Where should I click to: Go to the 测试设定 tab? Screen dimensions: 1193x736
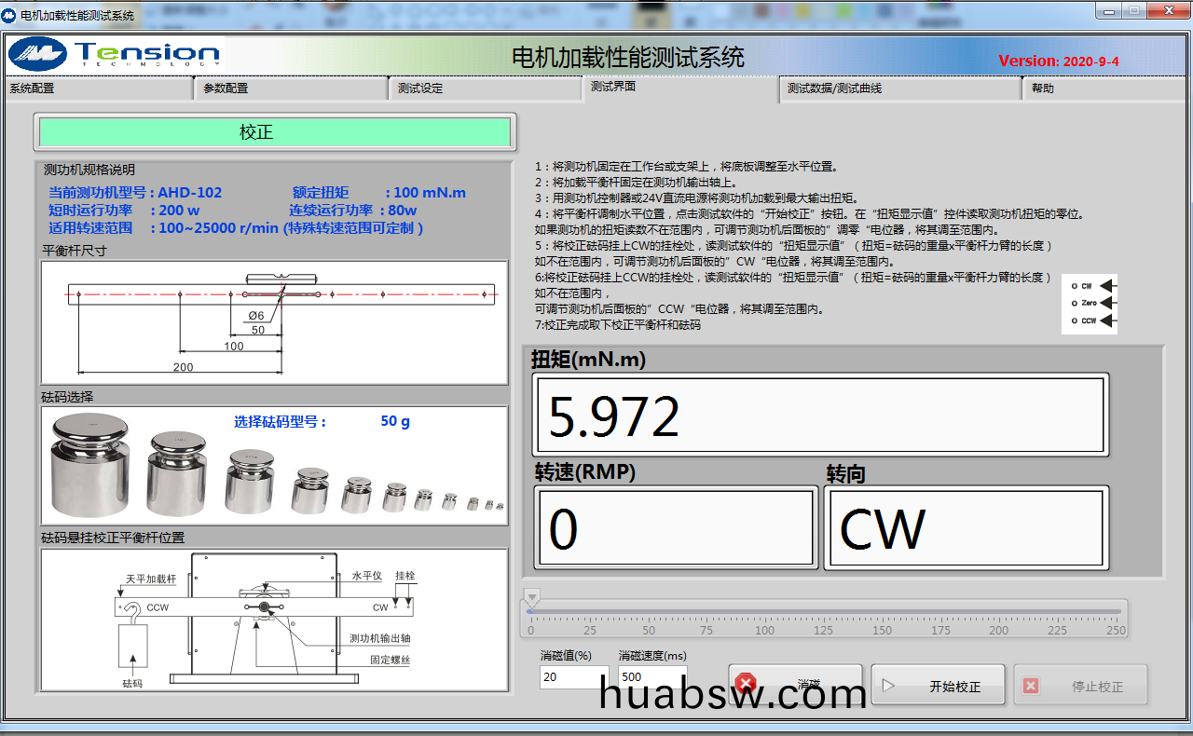tap(485, 89)
